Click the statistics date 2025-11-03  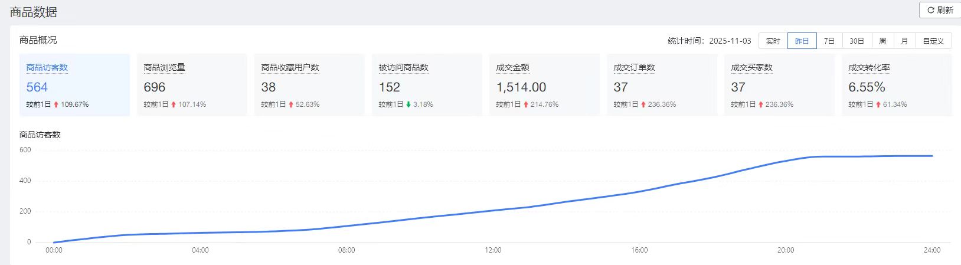point(730,41)
